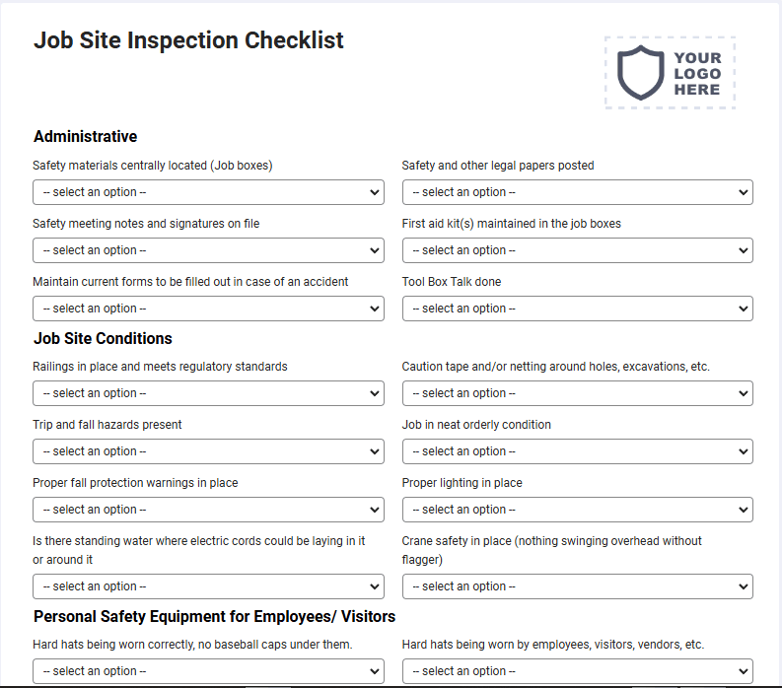Click the shield logo placeholder icon
The width and height of the screenshot is (782, 688).
pyautogui.click(x=640, y=73)
